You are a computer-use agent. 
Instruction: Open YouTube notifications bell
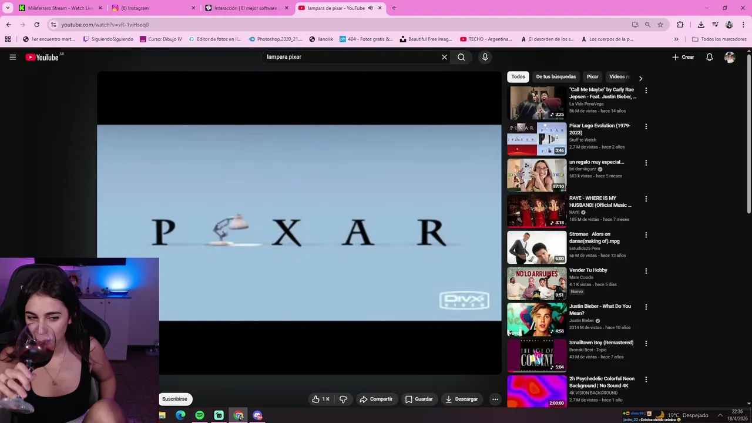710,57
